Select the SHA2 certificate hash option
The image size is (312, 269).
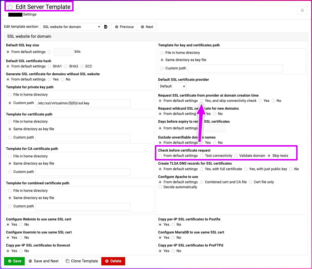66,66
